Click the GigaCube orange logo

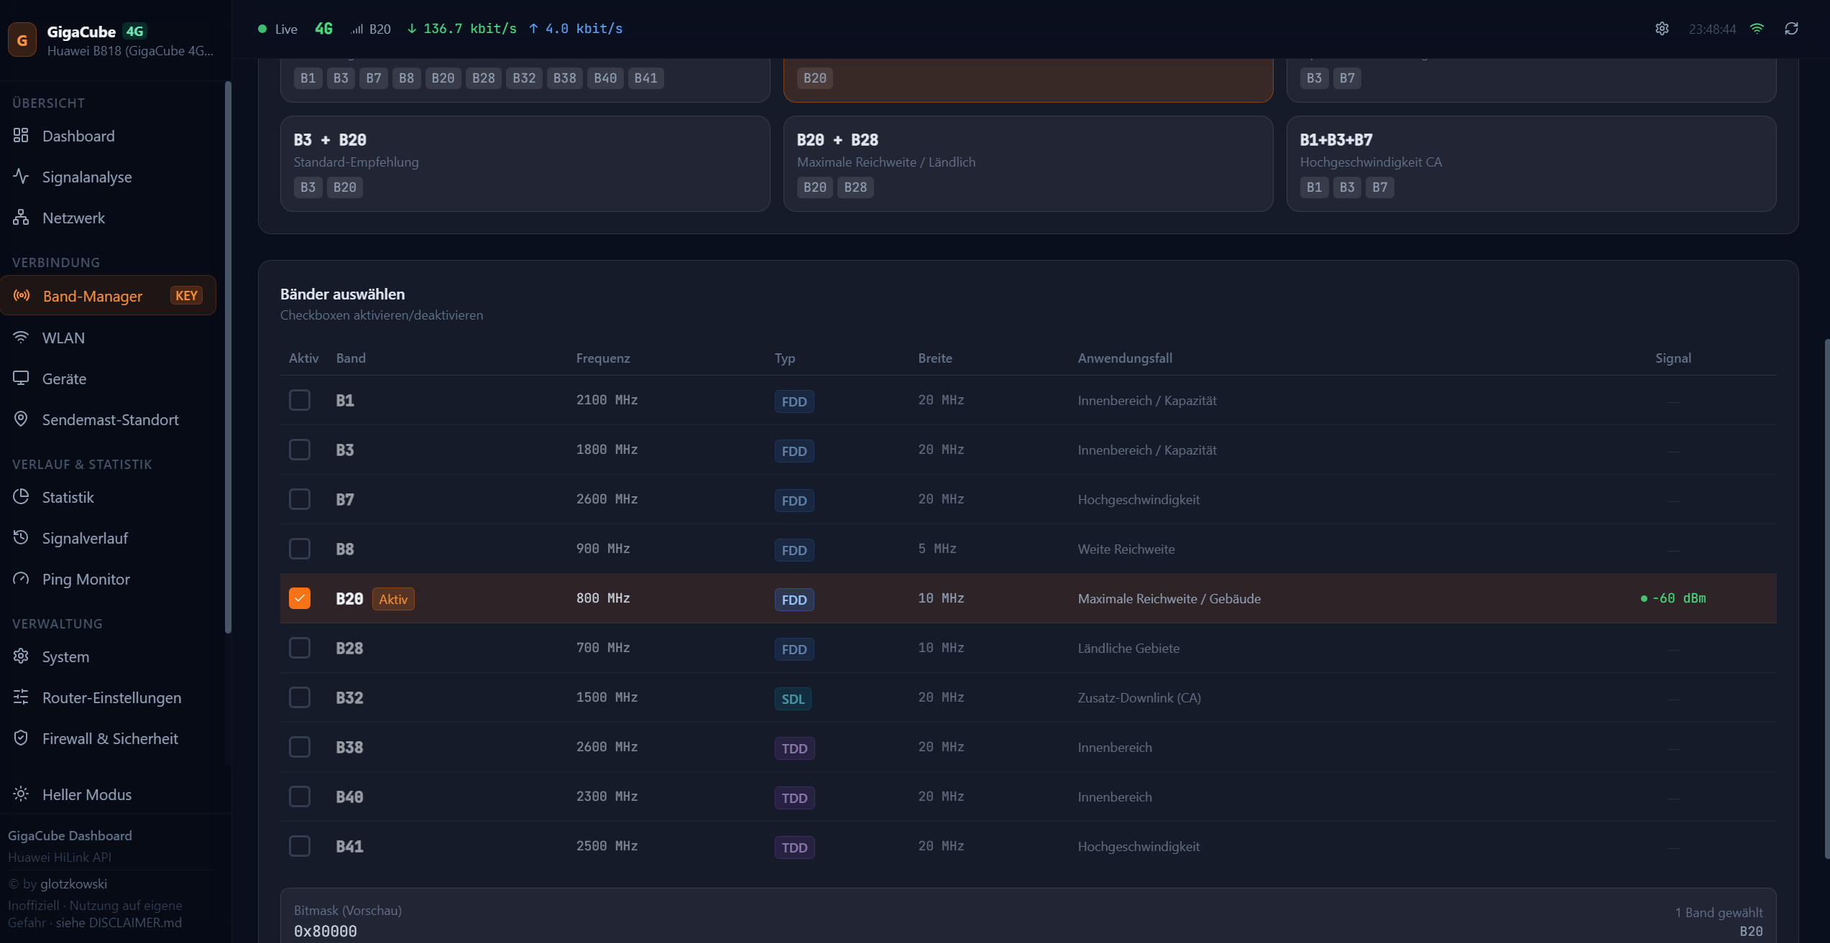(22, 40)
